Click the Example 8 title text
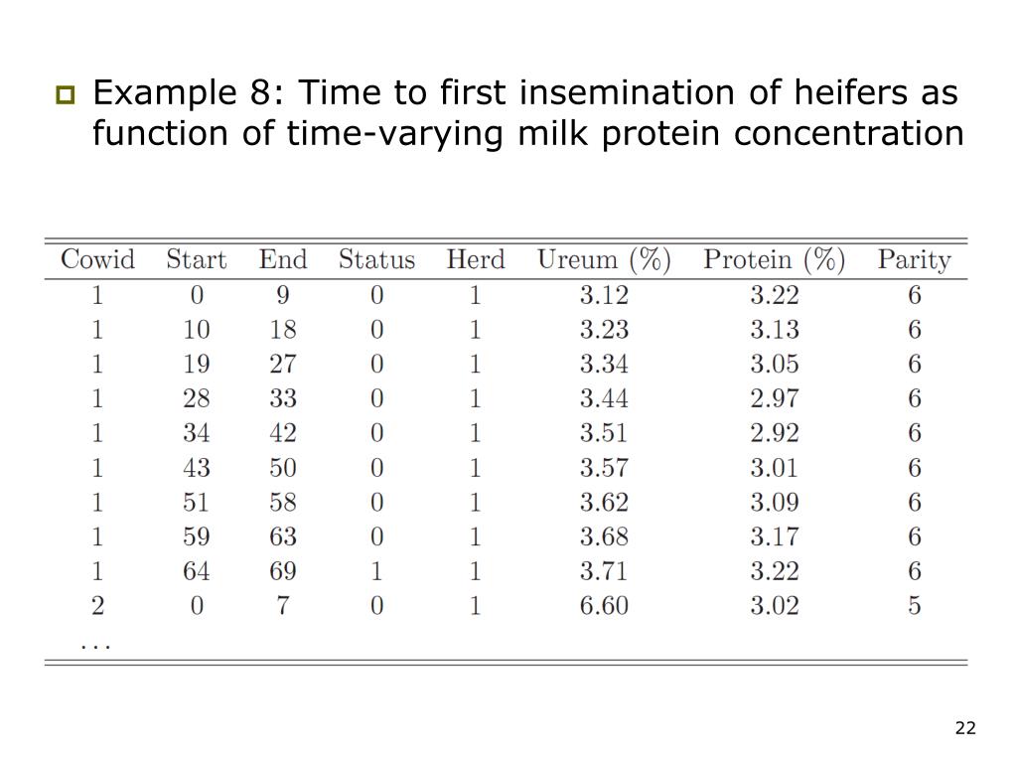This screenshot has width=1017, height=763. 528,112
